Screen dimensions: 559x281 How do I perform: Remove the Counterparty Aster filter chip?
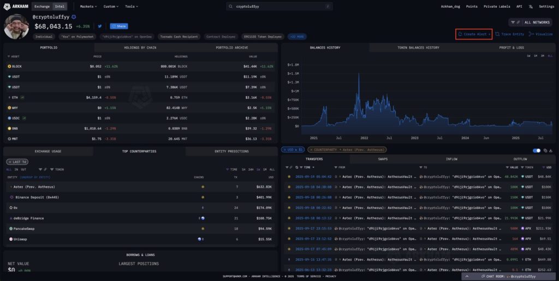(311, 150)
